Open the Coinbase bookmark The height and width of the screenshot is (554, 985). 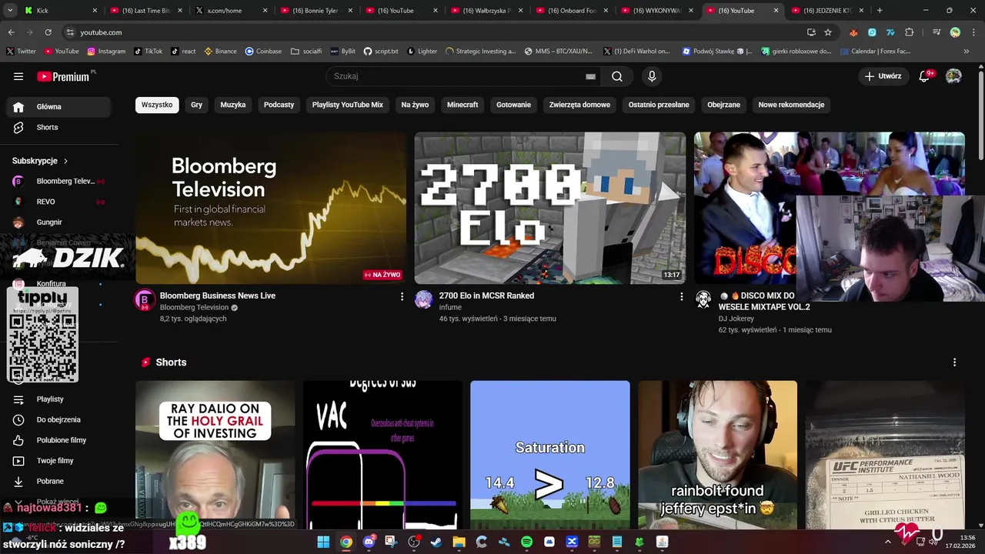tap(263, 52)
